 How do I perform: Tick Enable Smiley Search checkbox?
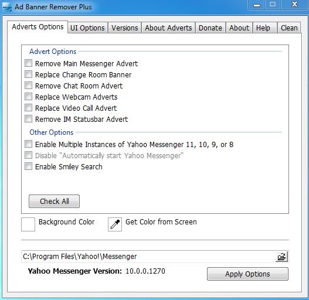[28, 166]
